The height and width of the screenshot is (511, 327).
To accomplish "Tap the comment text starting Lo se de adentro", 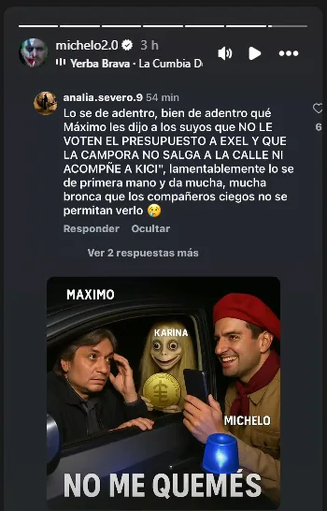I will tap(178, 162).
